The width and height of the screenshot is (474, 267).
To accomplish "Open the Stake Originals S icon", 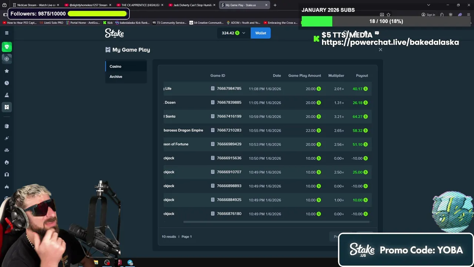I will (x=7, y=126).
